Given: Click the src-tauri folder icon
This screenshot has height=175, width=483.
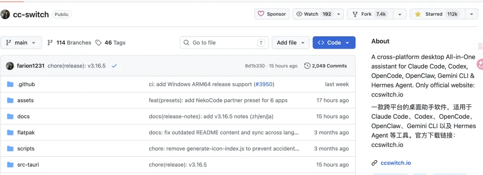Looking at the screenshot, I should [x=10, y=165].
